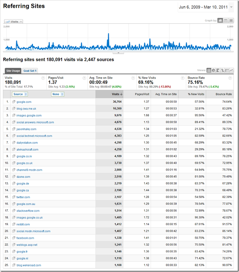Open the social.msdn.microsoft.com source link
Image resolution: width=239 pixels, height=272 pixels.
[33, 231]
